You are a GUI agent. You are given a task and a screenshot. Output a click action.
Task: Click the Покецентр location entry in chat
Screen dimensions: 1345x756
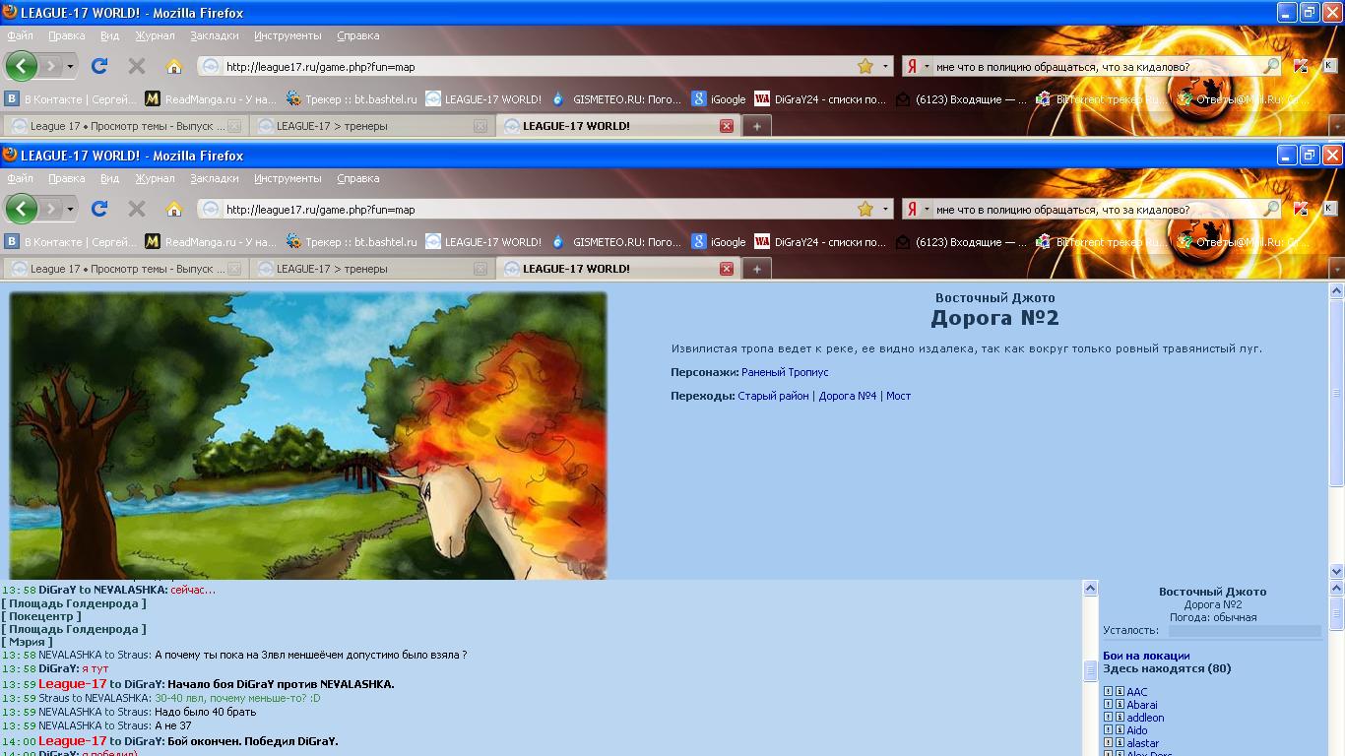point(41,616)
